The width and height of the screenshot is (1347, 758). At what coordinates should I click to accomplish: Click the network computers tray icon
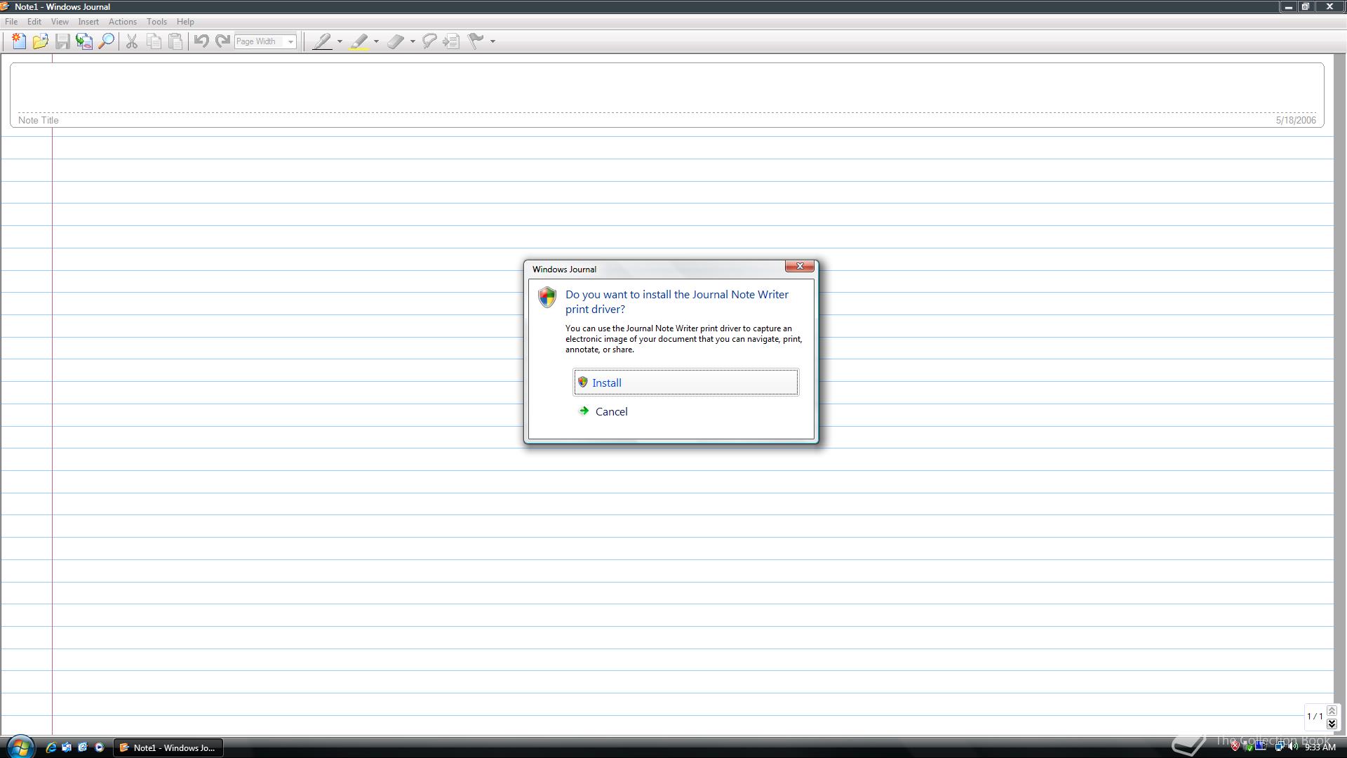1278,747
